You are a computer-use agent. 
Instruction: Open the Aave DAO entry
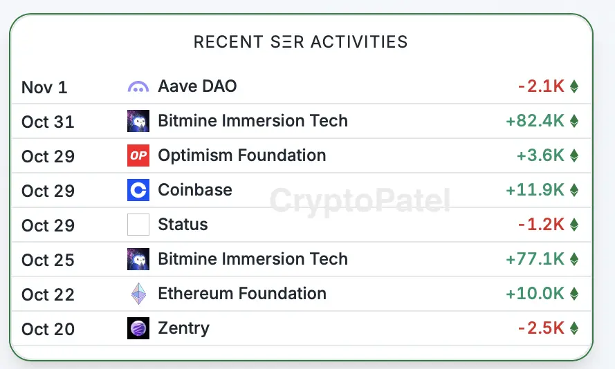tap(197, 86)
